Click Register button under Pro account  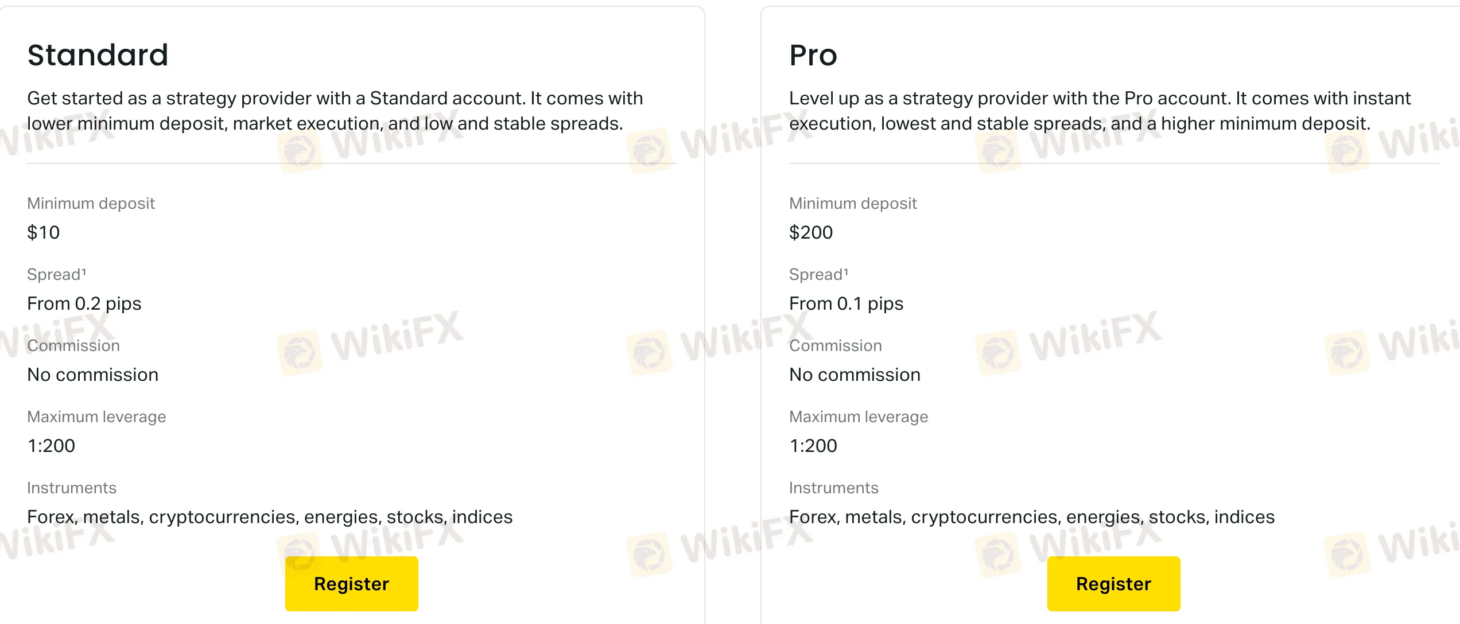1113,583
